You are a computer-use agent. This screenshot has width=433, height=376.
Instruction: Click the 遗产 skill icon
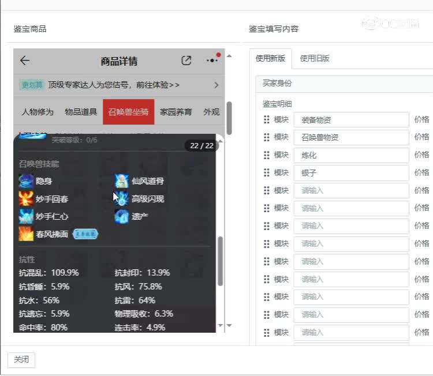coord(121,216)
